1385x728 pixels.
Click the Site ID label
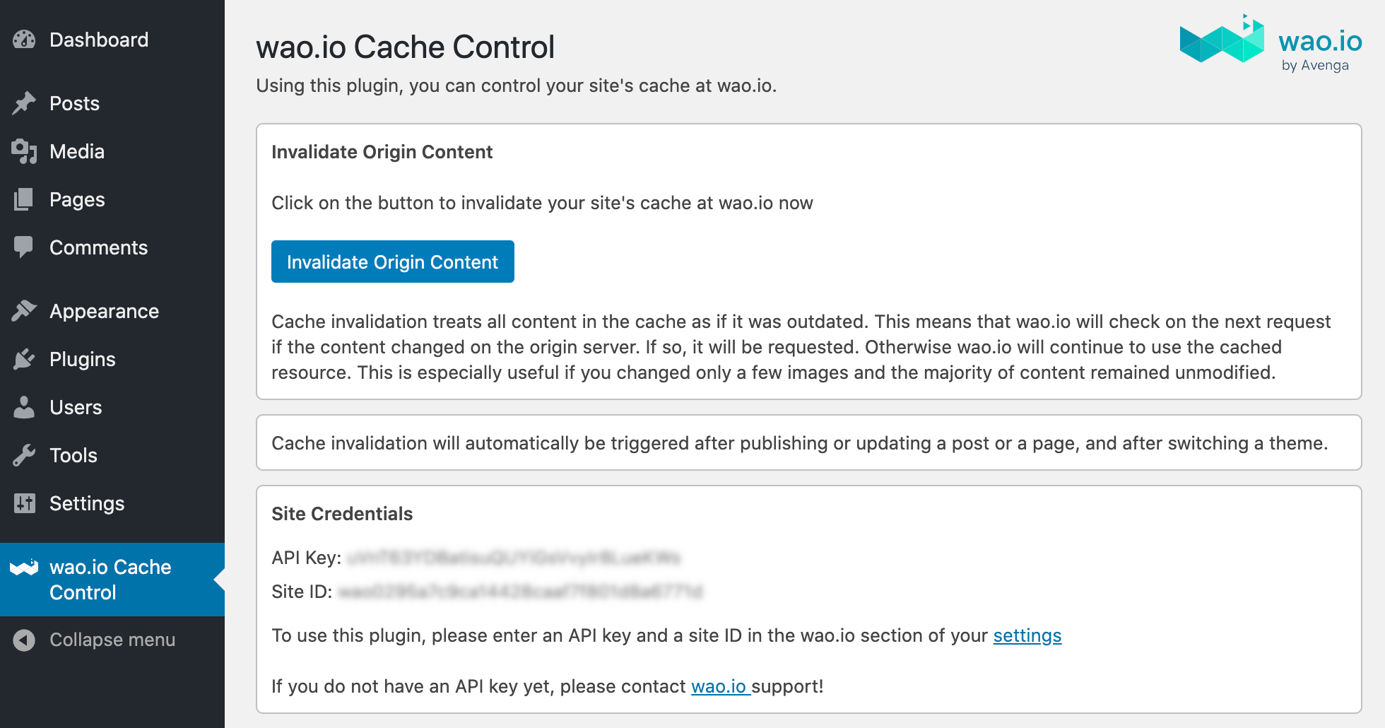tap(302, 592)
